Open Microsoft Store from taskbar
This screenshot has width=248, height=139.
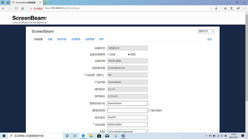(99, 136)
